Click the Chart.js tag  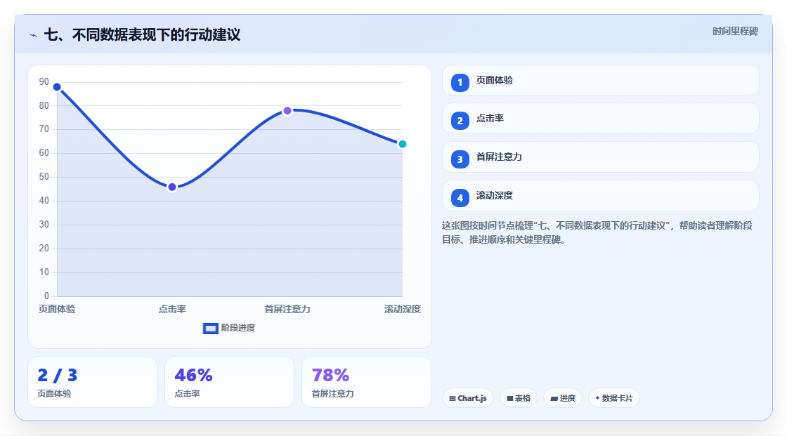point(468,398)
